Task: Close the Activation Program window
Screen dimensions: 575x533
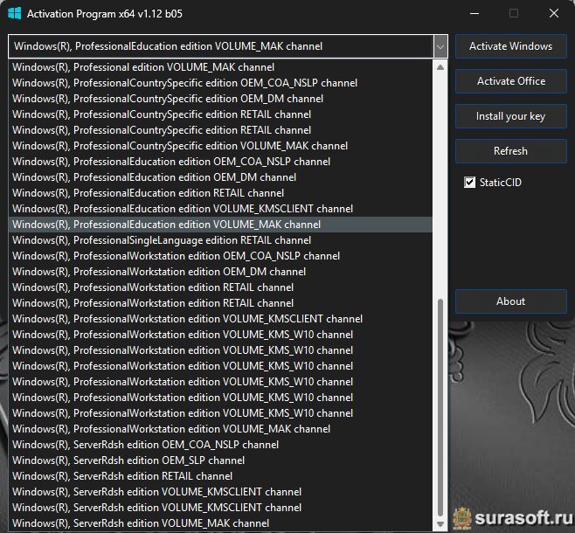Action: pos(554,14)
